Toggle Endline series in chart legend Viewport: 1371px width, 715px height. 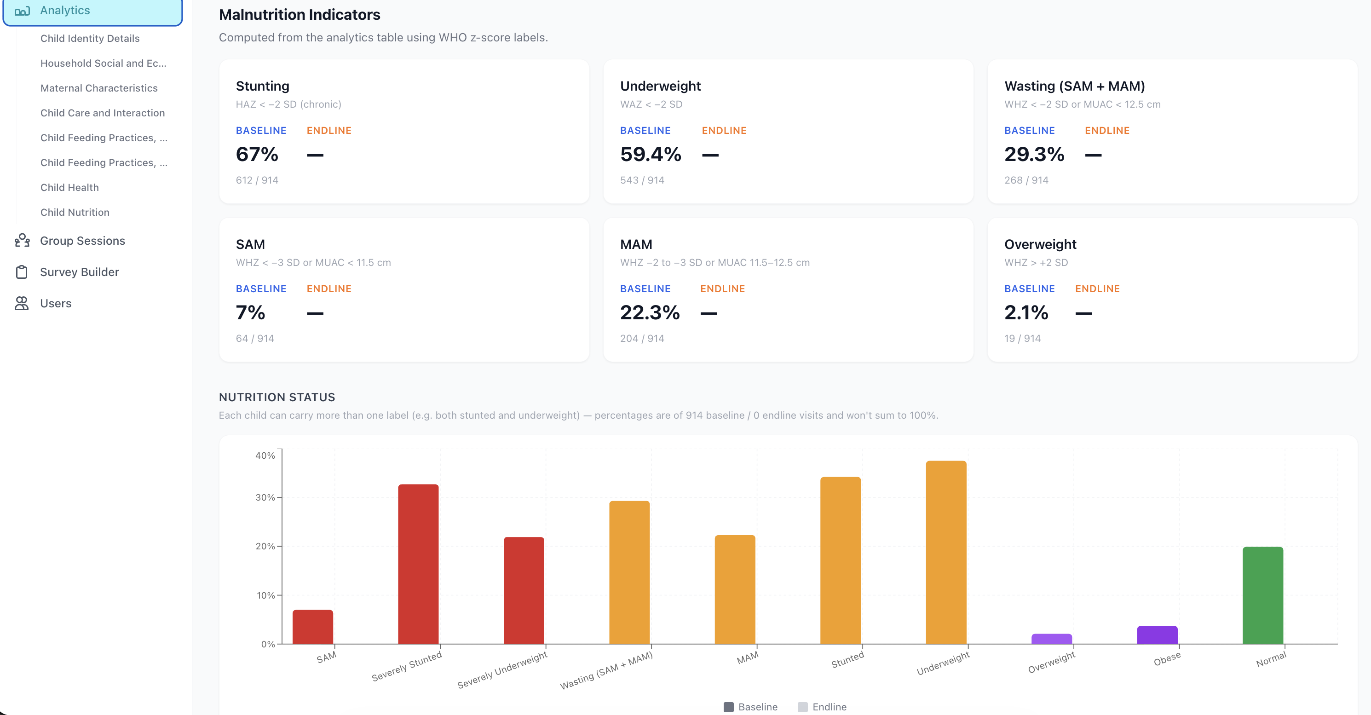pos(822,707)
